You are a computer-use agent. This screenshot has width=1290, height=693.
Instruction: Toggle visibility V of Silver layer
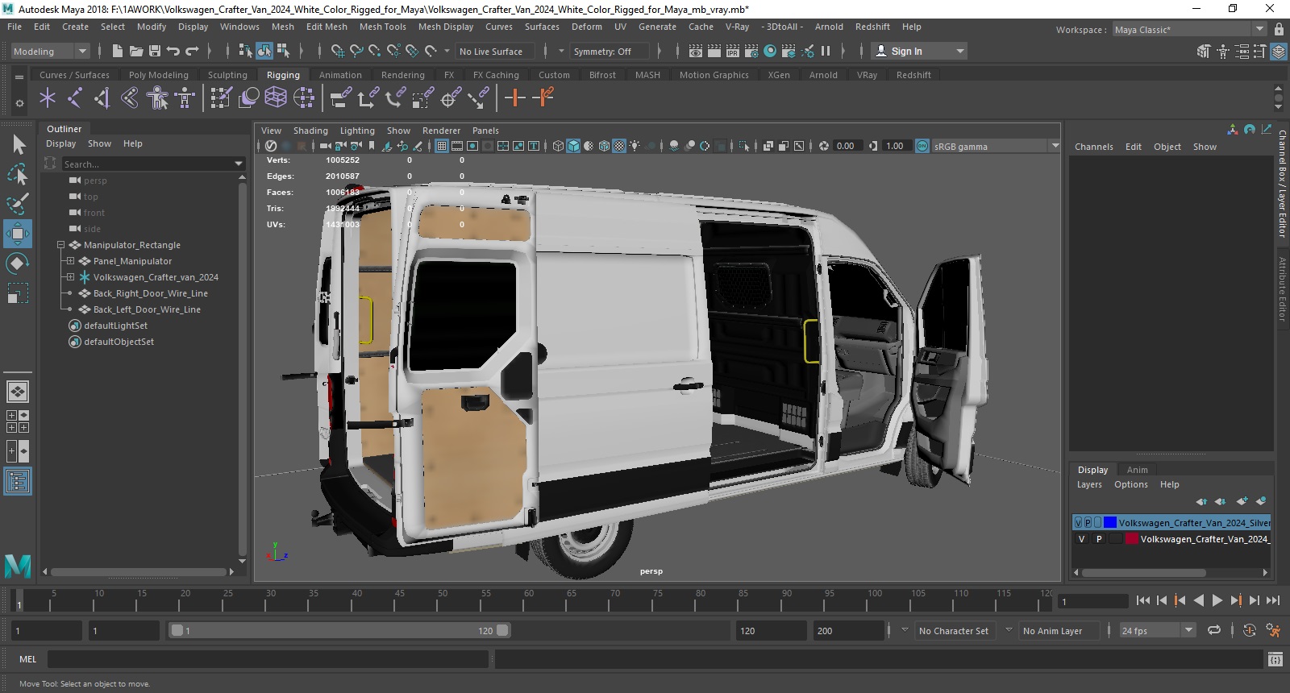(1079, 522)
